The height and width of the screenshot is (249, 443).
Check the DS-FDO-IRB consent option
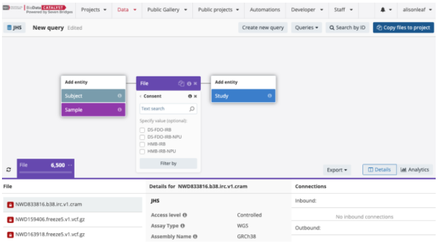(x=142, y=130)
